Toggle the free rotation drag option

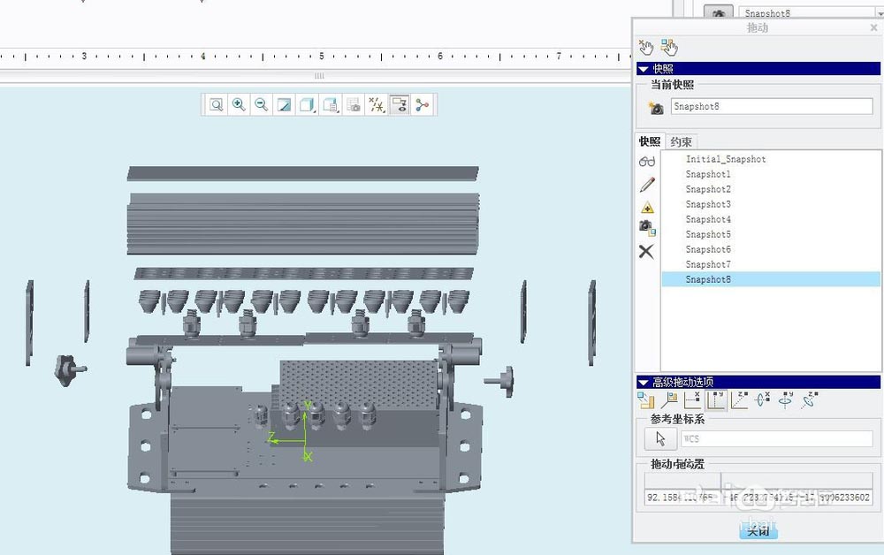pos(808,400)
